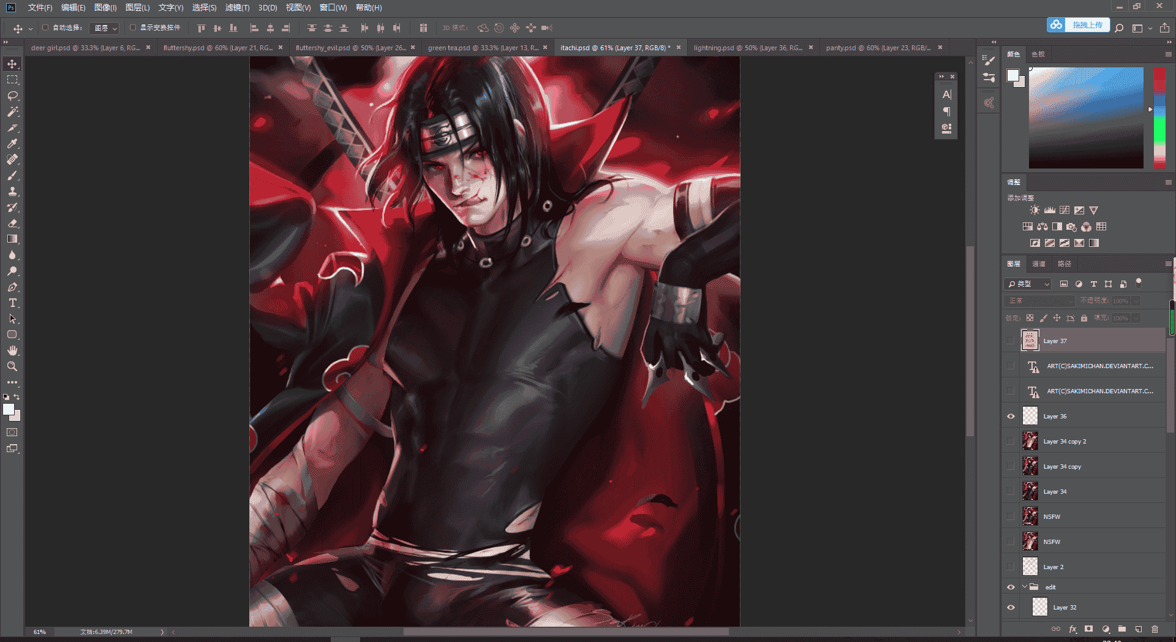This screenshot has width=1176, height=642.
Task: Click the zoom percentage field in status bar
Action: tap(40, 632)
